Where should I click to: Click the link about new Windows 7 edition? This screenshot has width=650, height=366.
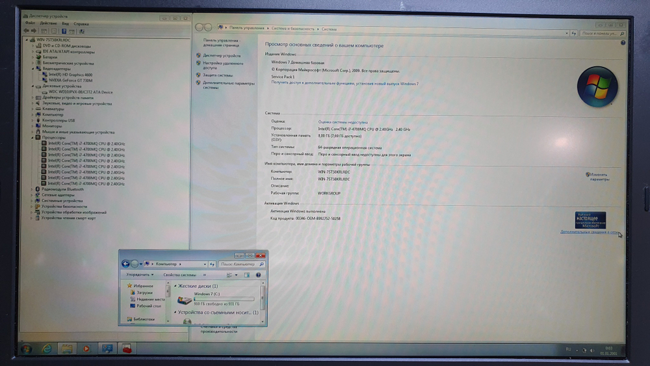[x=345, y=84]
